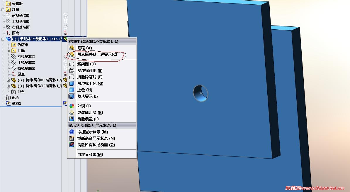This screenshot has width=350, height=192.
Task: Expand the top-level 注解 folder
Action: tap(3, 10)
